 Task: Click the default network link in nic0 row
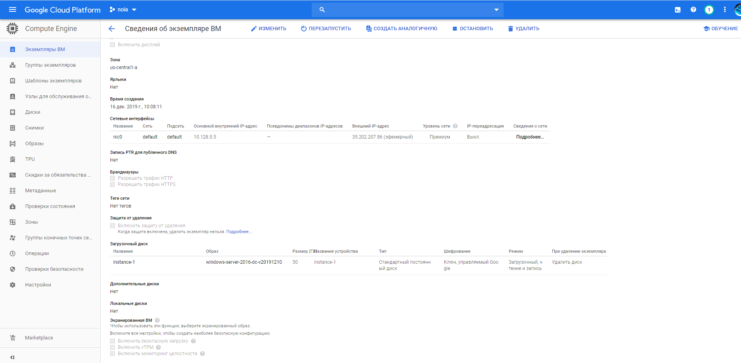coord(150,137)
